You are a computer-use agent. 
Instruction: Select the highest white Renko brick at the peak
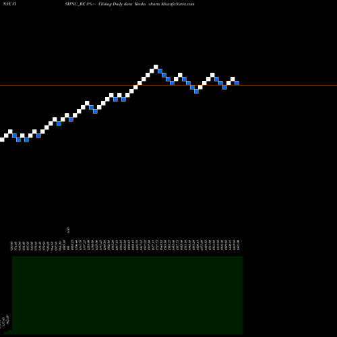click(156, 67)
